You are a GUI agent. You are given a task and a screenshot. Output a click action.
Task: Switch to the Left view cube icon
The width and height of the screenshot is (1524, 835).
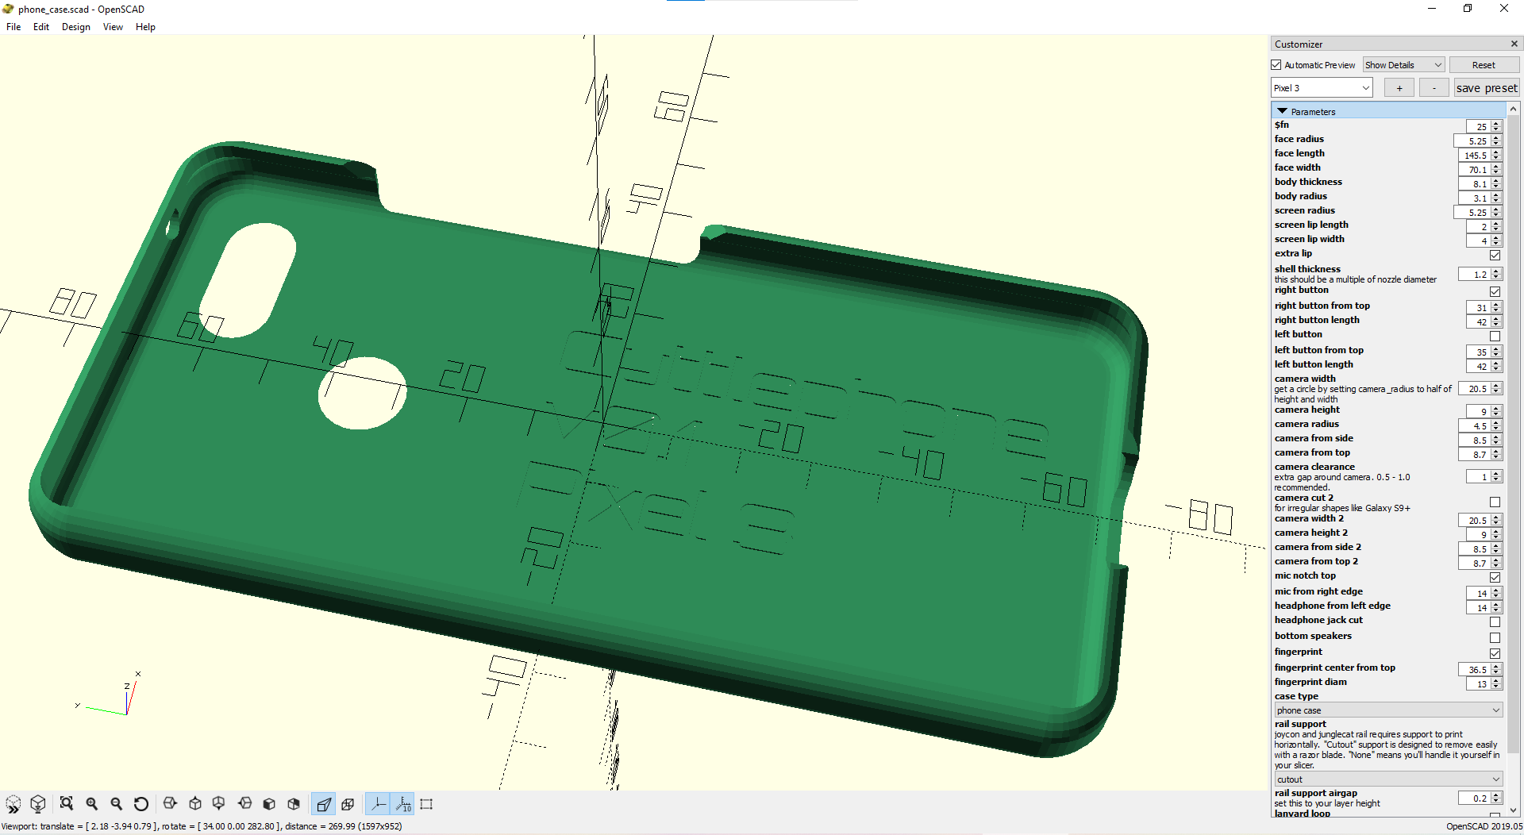click(244, 804)
